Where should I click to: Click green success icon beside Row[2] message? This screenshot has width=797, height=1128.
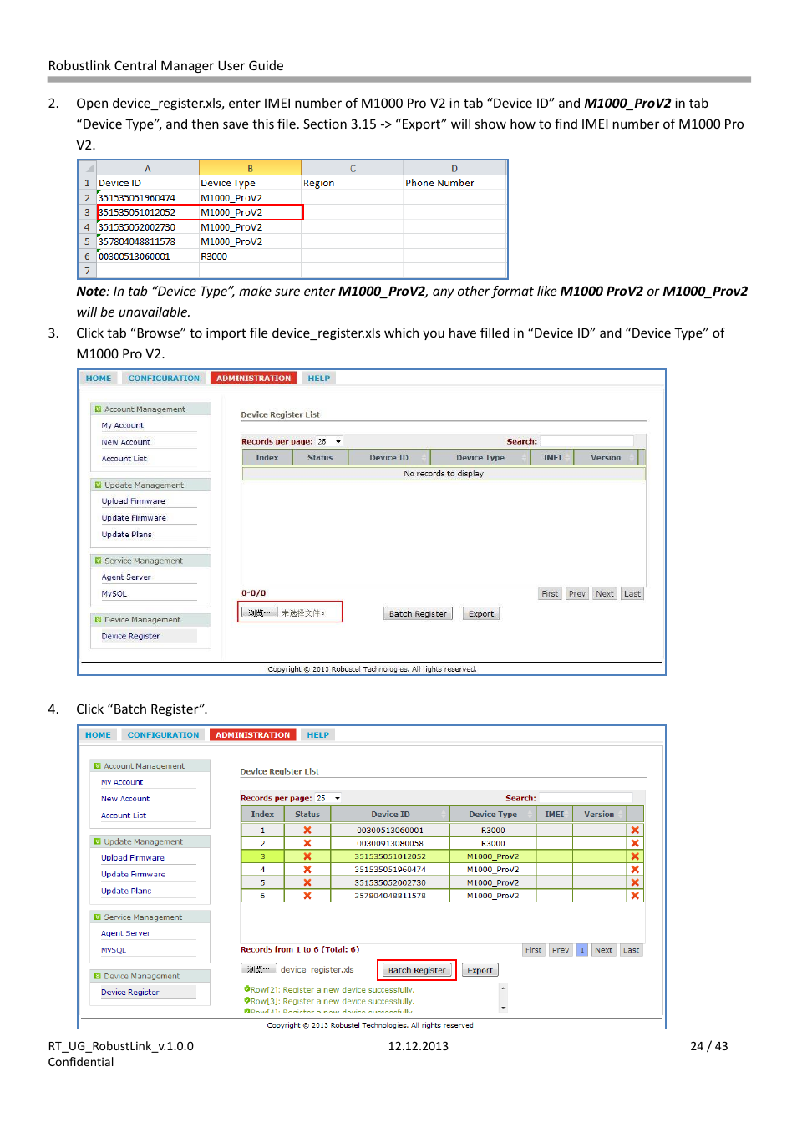click(247, 989)
